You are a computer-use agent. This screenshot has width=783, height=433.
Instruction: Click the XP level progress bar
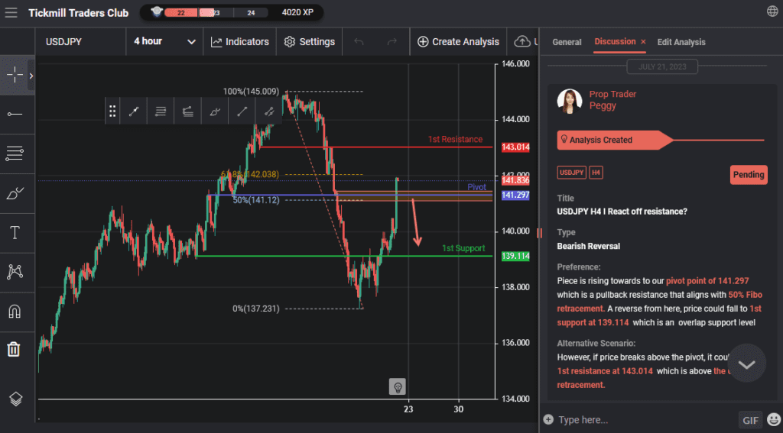pos(216,12)
